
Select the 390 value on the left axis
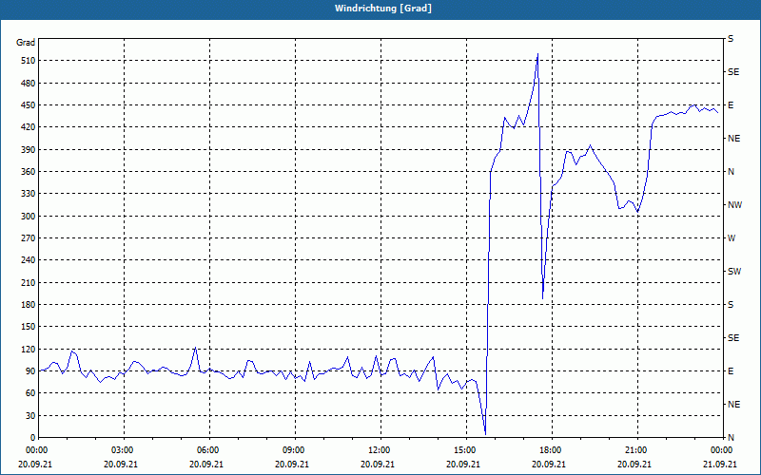[x=28, y=150]
